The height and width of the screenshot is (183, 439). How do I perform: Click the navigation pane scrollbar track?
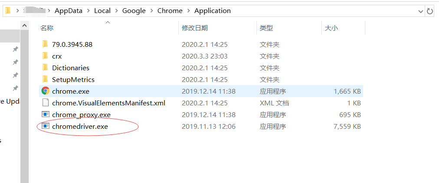pyautogui.click(x=24, y=106)
